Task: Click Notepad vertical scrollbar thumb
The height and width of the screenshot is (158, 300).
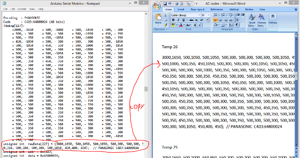Action: [x=146, y=89]
